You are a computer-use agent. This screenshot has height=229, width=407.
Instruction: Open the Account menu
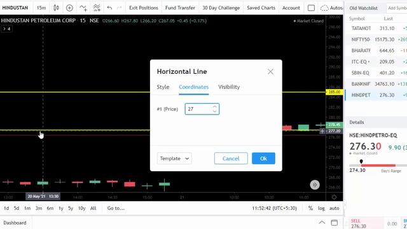291,8
